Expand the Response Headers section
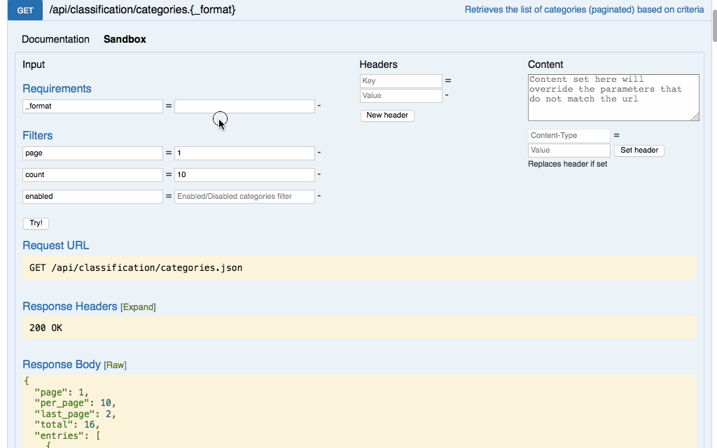Screen dimensions: 717x448 [138, 307]
